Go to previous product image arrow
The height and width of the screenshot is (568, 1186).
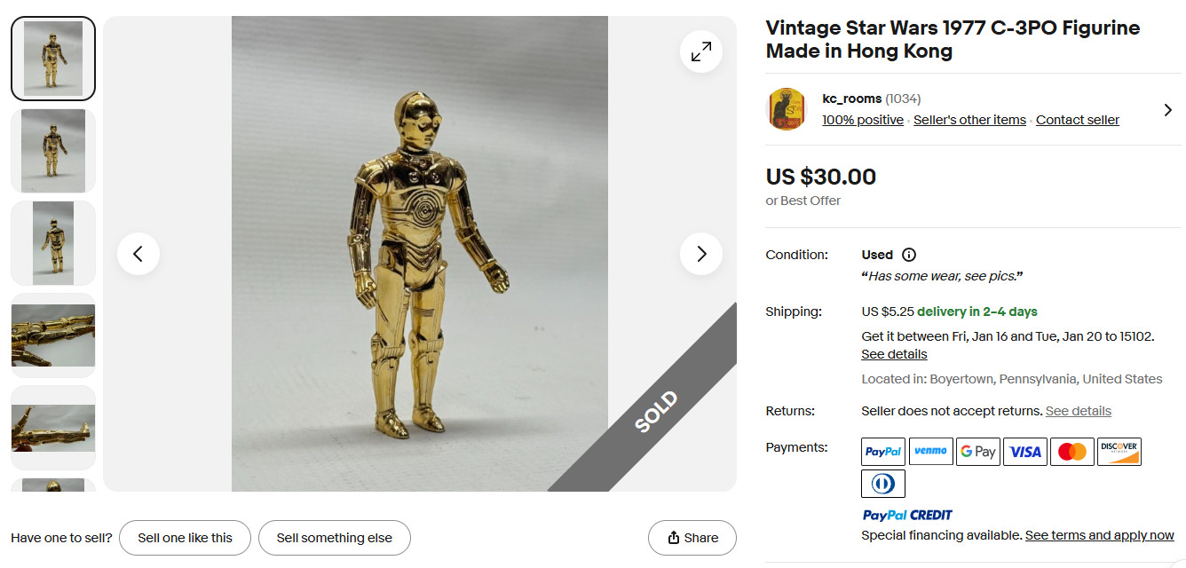pyautogui.click(x=138, y=254)
